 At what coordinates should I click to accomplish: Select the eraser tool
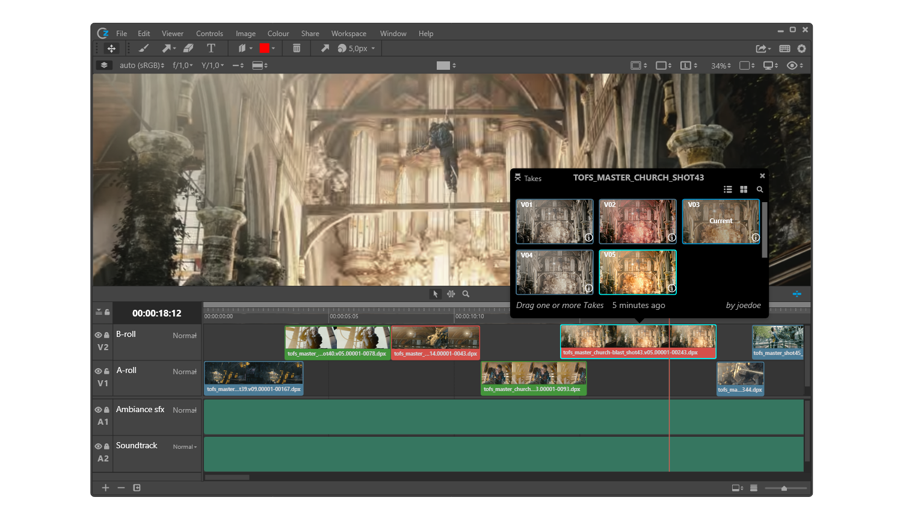coord(188,48)
